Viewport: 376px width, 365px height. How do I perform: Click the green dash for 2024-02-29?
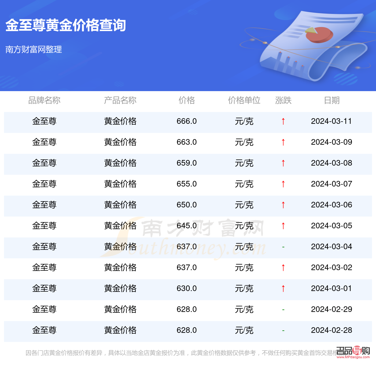pos(283,310)
